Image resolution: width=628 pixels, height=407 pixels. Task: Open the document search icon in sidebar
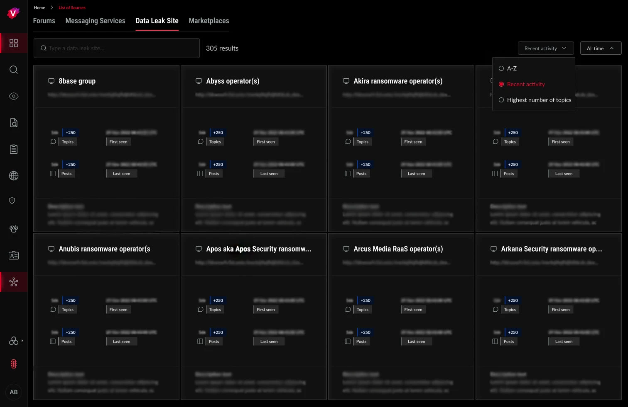coord(14,123)
